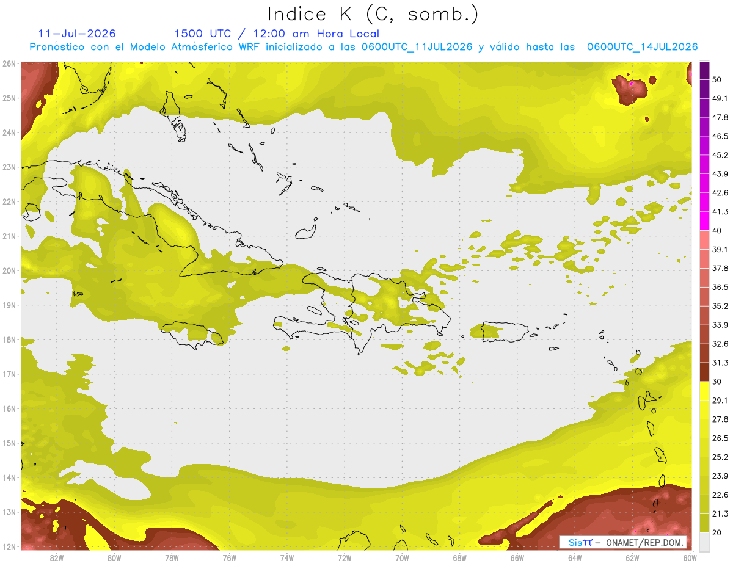This screenshot has width=733, height=566.
Task: Click the "64W" longitude label
Action: tap(575, 557)
